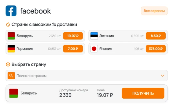
Task: Choose the Эстония country name
Action: [107, 36]
